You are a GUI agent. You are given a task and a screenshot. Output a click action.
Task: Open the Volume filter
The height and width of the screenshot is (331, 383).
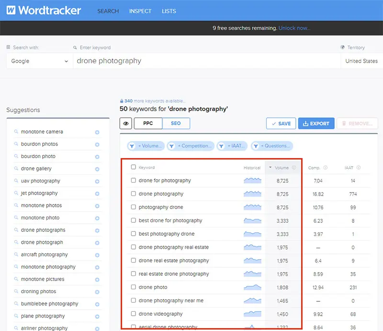pyautogui.click(x=146, y=146)
